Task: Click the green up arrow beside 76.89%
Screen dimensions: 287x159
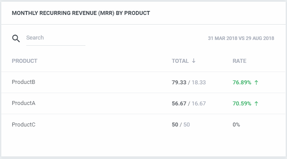Action: pyautogui.click(x=256, y=83)
